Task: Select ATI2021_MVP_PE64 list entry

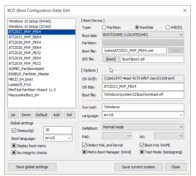Action: [42, 32]
